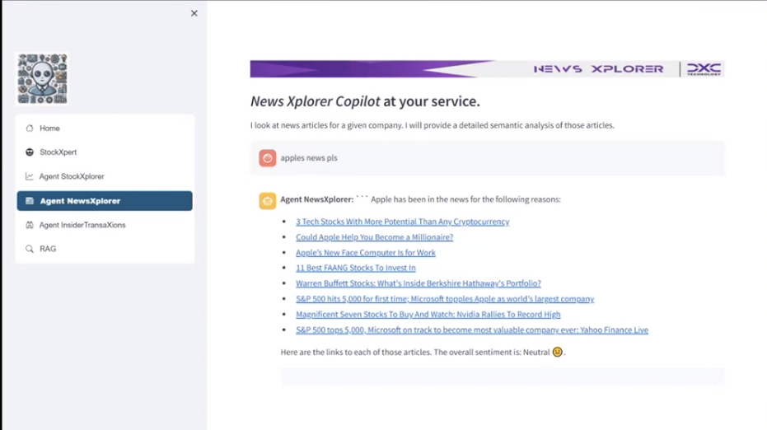Screen dimensions: 767x430
Task: Click the RAG magnifier icon
Action: [x=30, y=249]
